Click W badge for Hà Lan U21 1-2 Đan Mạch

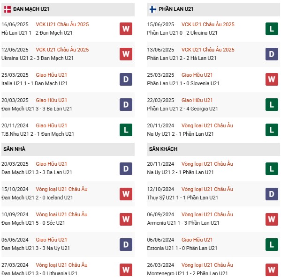(126, 29)
